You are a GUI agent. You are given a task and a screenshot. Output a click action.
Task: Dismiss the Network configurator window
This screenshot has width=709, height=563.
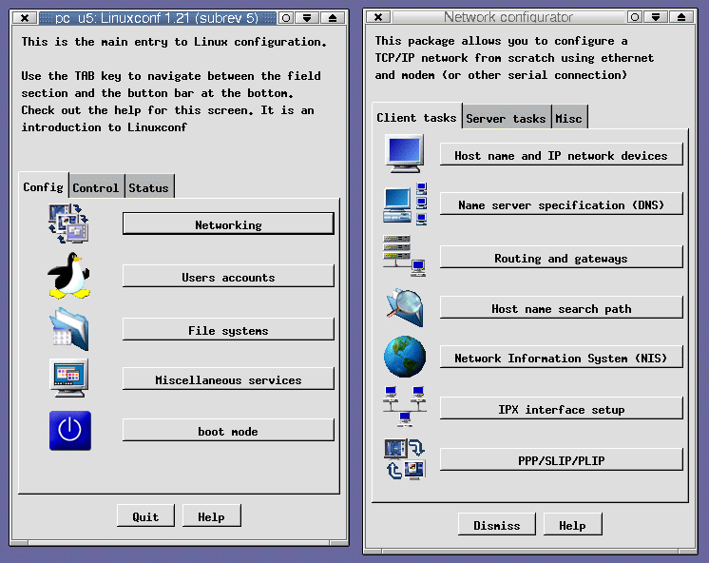497,525
